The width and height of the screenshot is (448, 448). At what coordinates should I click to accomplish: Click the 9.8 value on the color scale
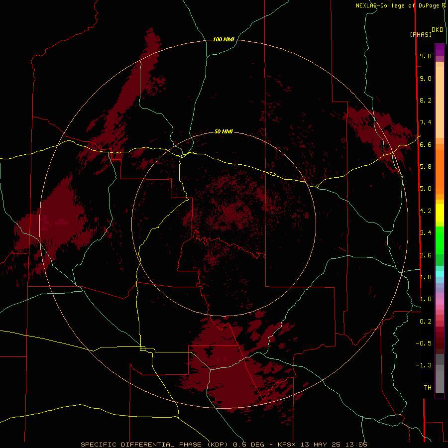[426, 56]
